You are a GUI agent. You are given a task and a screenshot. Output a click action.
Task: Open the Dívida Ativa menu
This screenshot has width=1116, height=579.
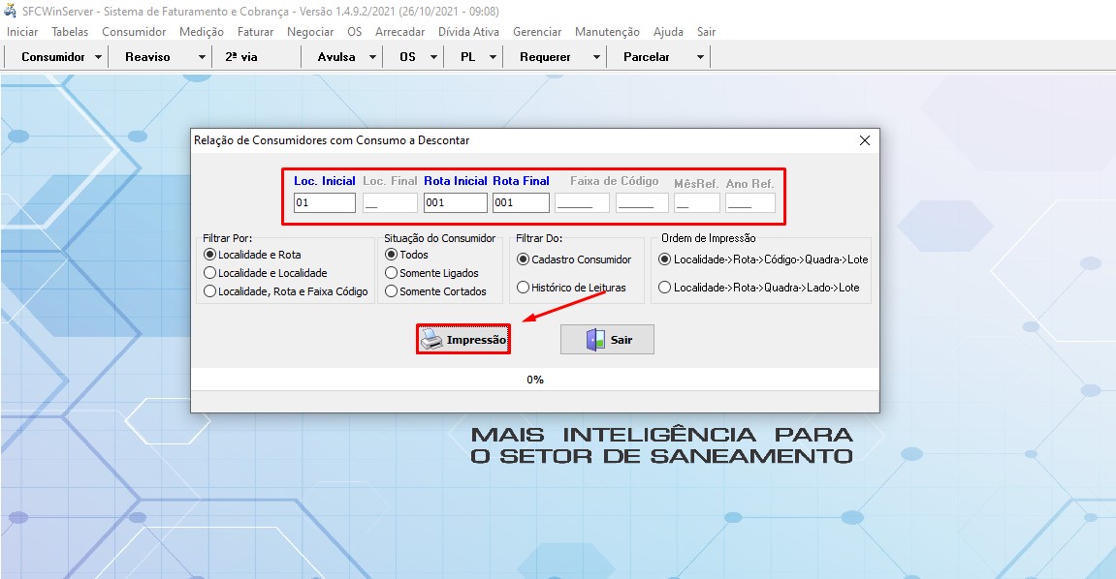(x=468, y=32)
